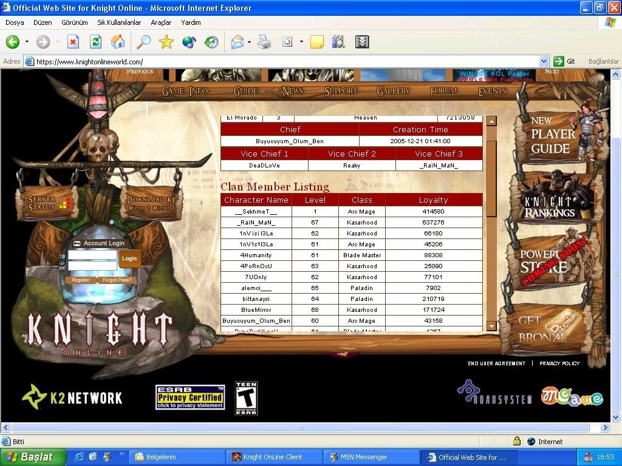The height and width of the screenshot is (466, 622).
Task: Click horizontal scrollbar right arrow
Action: tap(605, 428)
